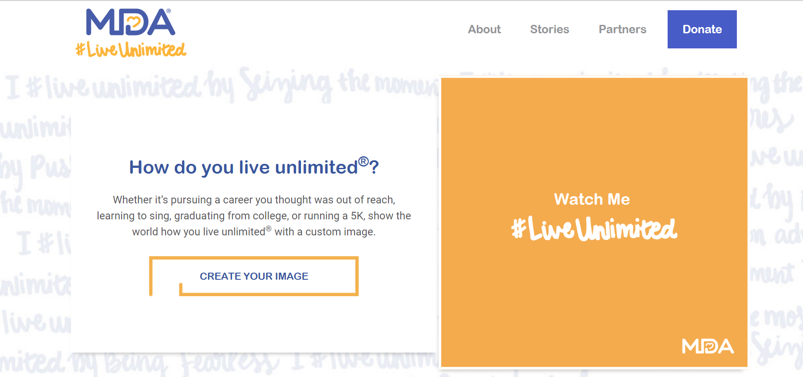The width and height of the screenshot is (803, 377).
Task: Go to the Stories page
Action: point(550,29)
